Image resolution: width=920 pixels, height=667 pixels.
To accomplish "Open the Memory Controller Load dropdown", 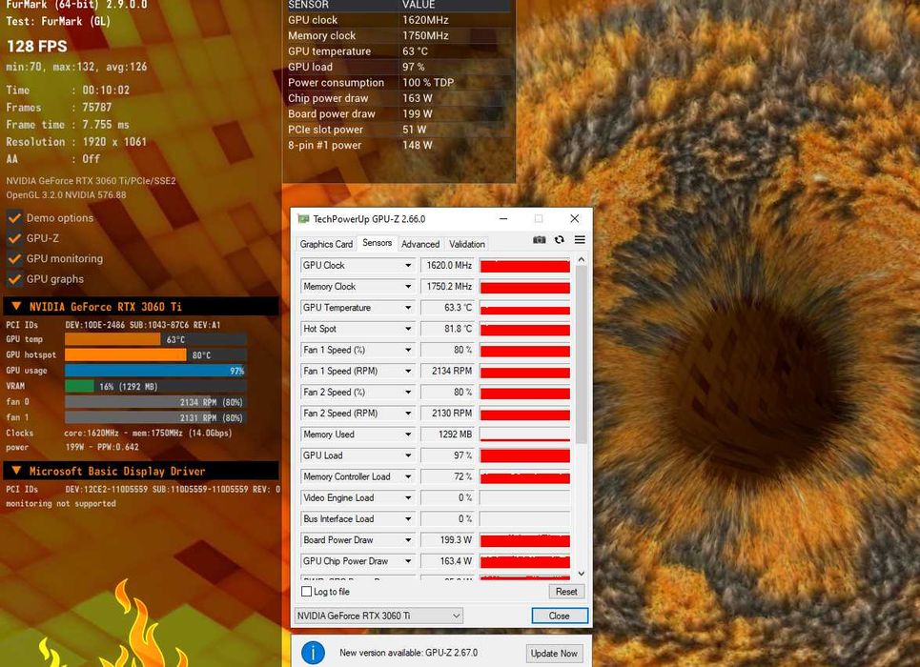I will [x=408, y=476].
